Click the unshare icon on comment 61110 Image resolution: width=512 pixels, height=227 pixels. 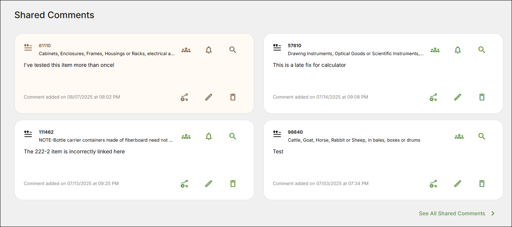(185, 97)
